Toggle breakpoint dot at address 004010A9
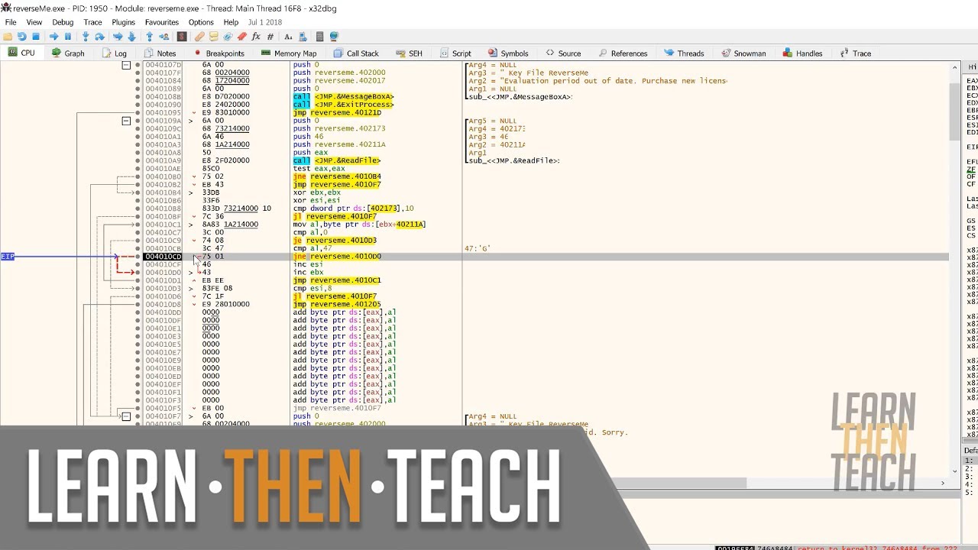 [x=138, y=160]
